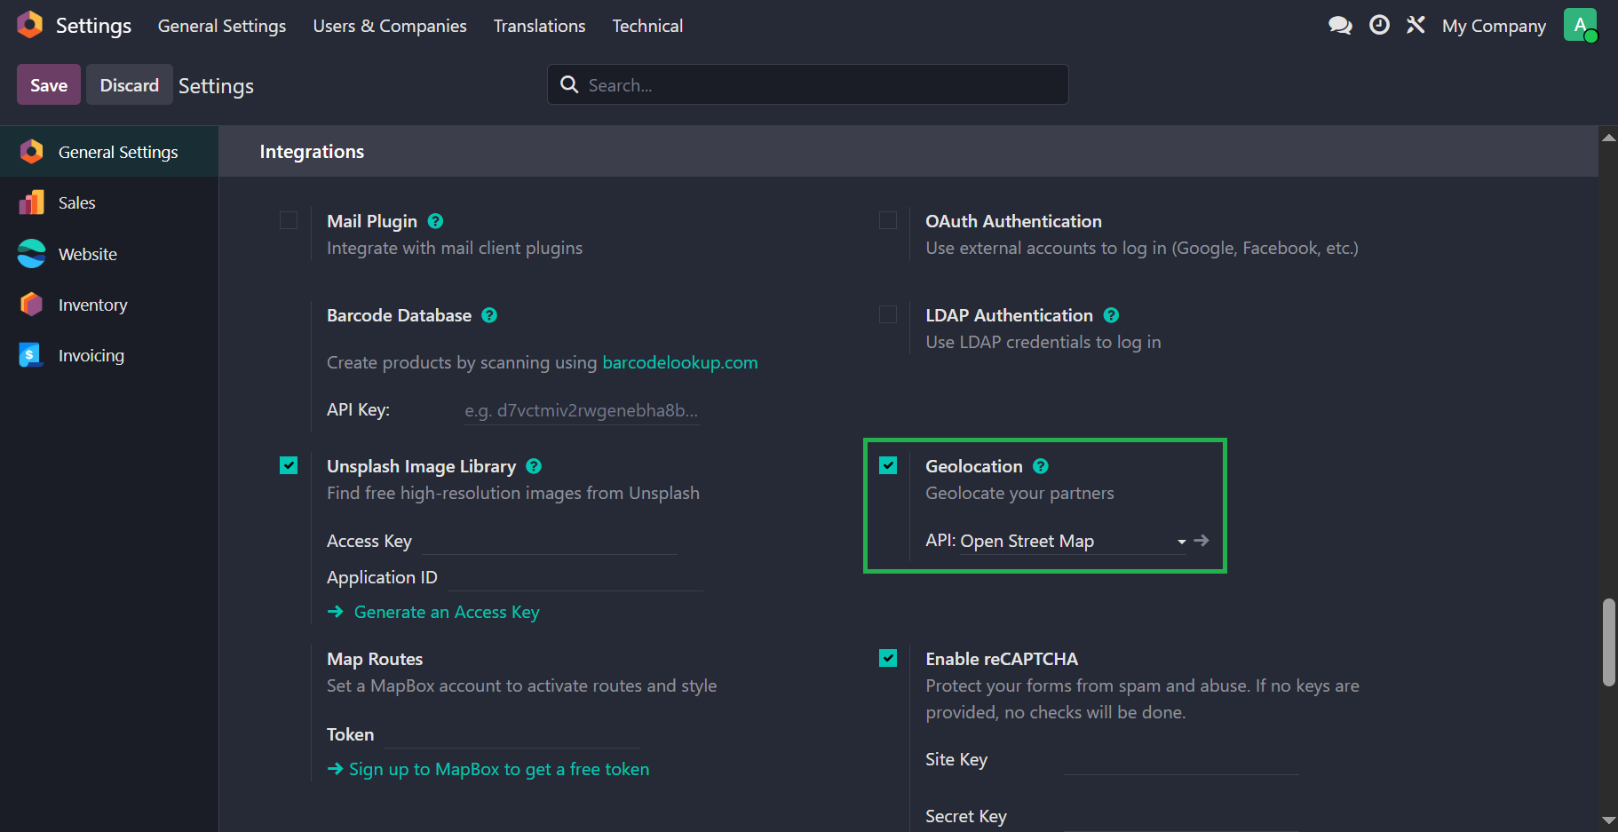Screen dimensions: 1618x832
Task: Enable the Mail Plugin checkbox
Action: click(289, 220)
